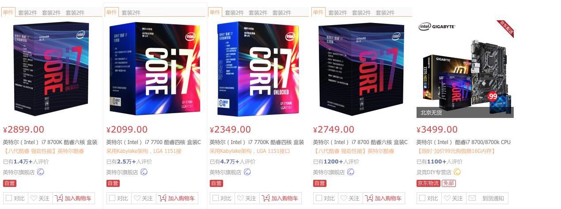Screen dimensions: 561x209
Task: Select the 套装2件 tab on the i7 7700
Action: click(x=131, y=12)
